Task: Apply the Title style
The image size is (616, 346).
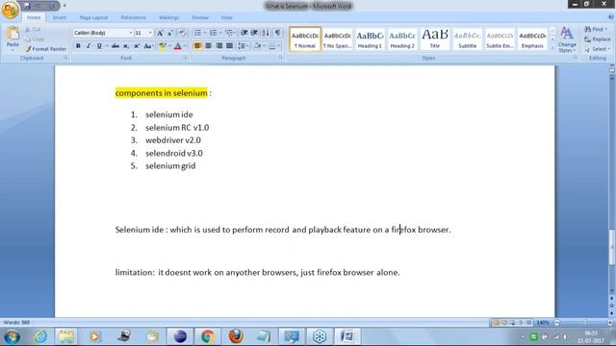Action: pyautogui.click(x=434, y=38)
